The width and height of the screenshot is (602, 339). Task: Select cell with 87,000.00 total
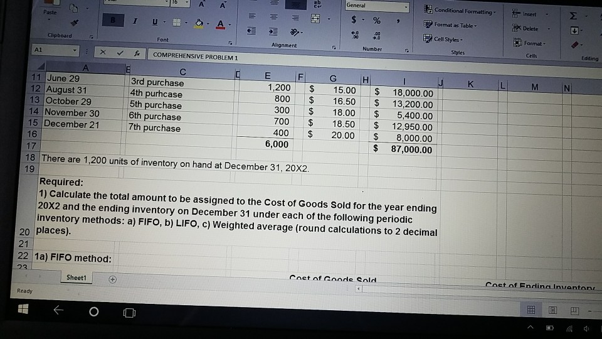click(x=403, y=149)
